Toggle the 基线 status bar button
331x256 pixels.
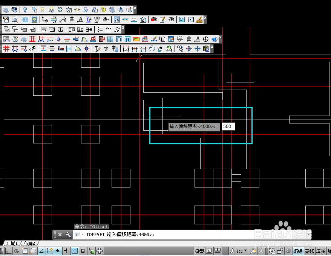tap(309, 251)
